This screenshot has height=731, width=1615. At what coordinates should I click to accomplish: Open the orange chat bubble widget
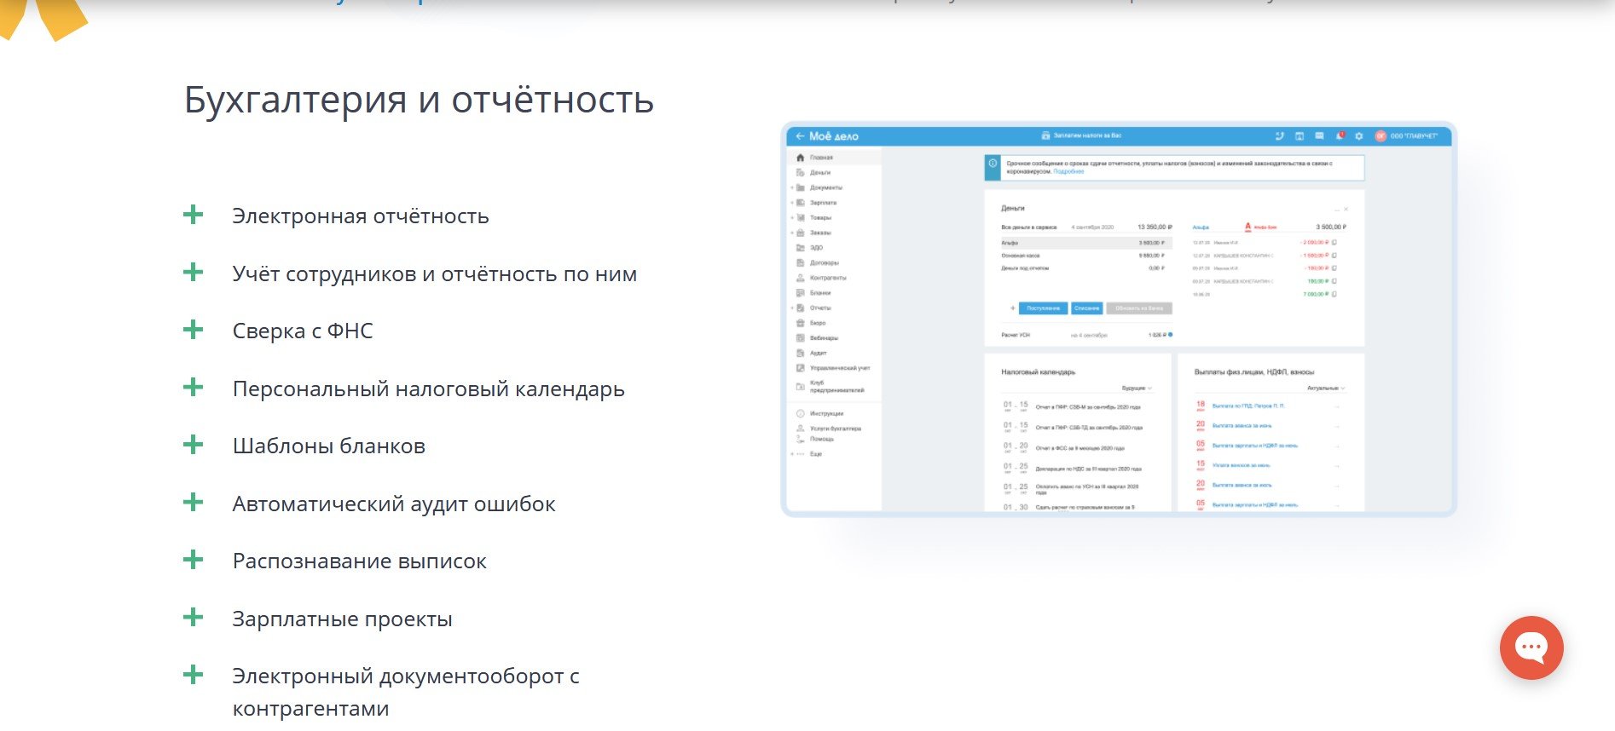[x=1531, y=648]
